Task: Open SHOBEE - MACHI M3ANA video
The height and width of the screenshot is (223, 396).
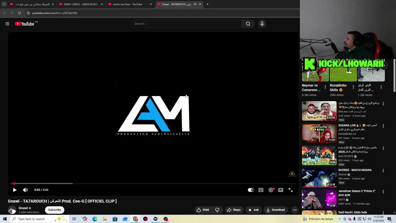Action: [319, 178]
